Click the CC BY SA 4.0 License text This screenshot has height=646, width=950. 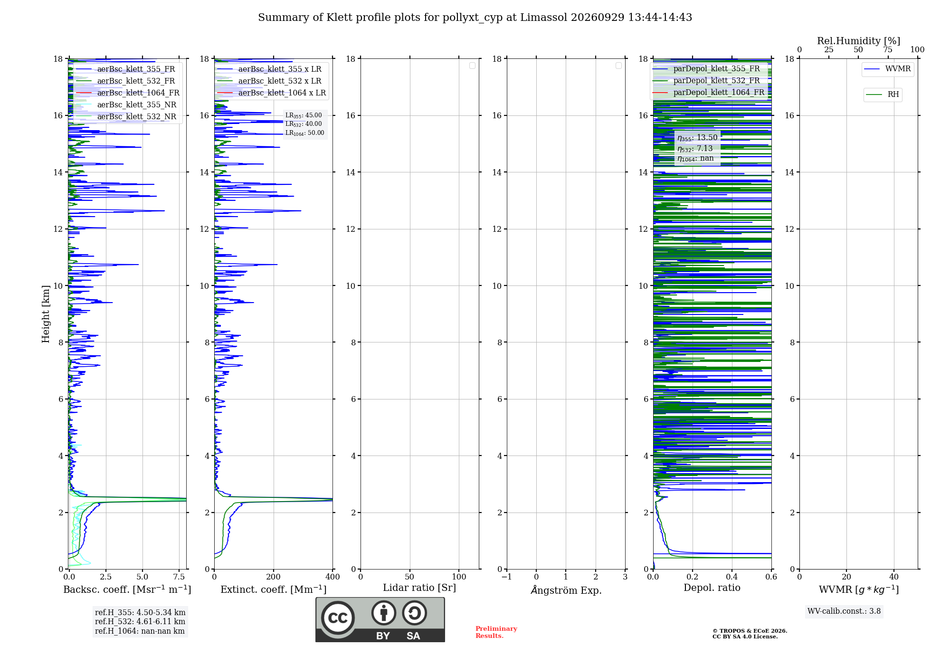[x=745, y=637]
